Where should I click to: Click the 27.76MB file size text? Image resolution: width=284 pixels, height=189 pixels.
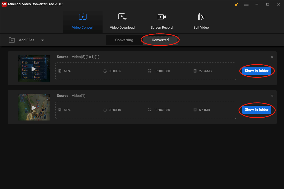pyautogui.click(x=205, y=71)
